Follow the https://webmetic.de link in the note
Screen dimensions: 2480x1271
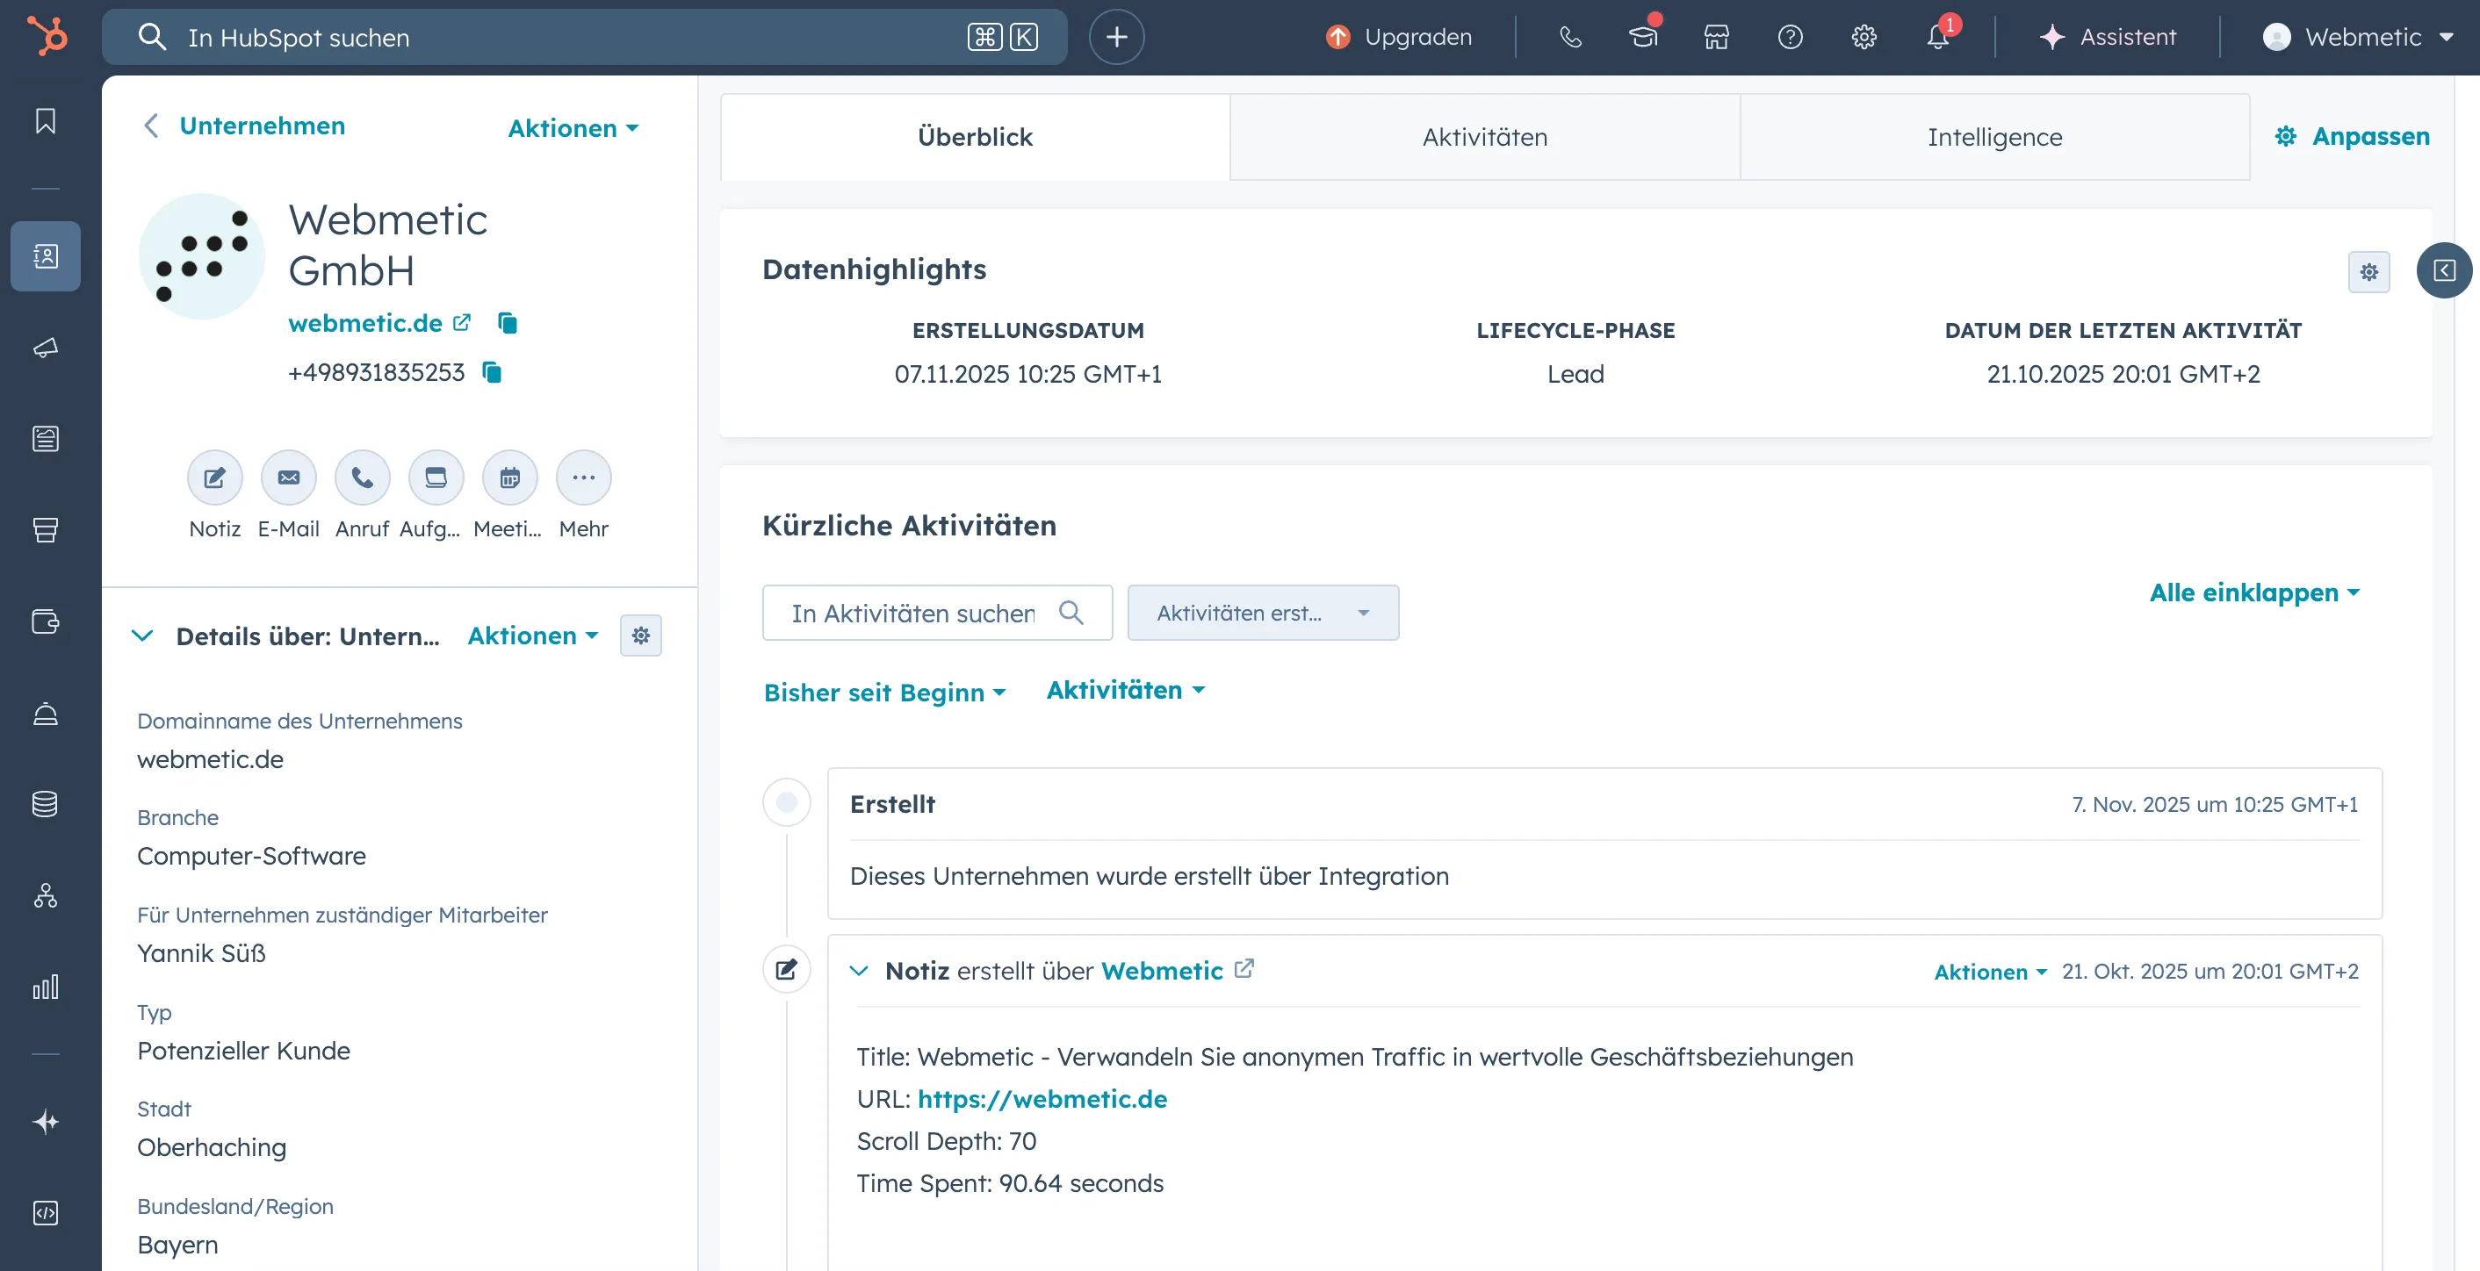(x=1042, y=1099)
